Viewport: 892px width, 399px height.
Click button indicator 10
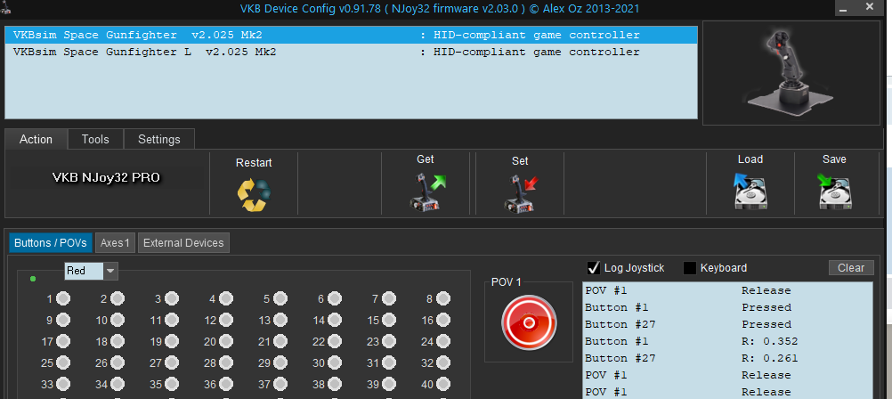[118, 320]
